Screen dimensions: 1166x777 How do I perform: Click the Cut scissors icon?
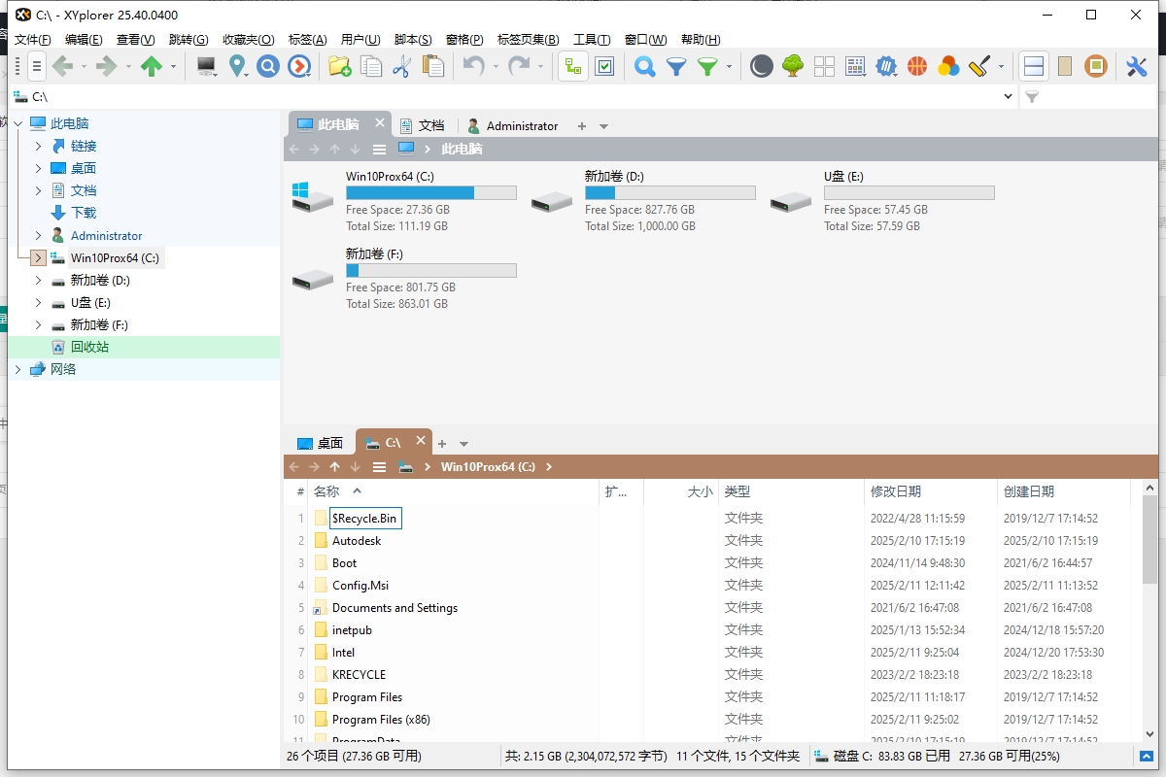[x=401, y=66]
